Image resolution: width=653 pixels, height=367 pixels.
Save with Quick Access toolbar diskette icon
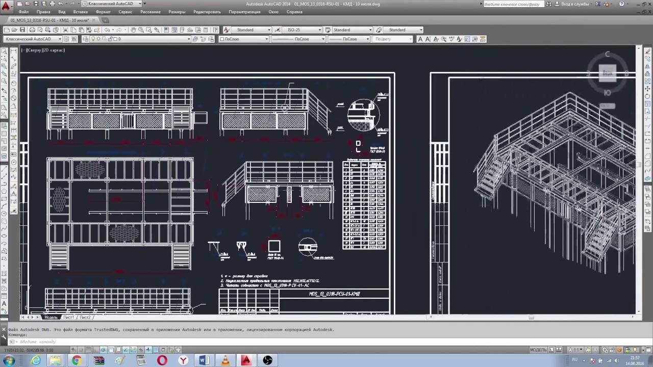coord(36,4)
